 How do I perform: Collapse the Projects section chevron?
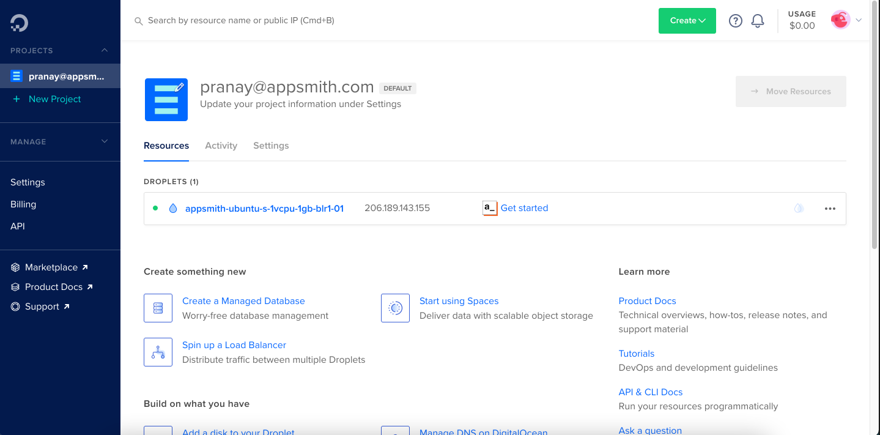105,50
